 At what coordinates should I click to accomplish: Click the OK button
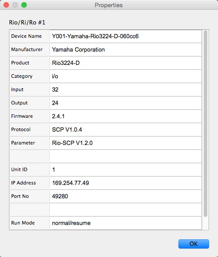click(194, 244)
